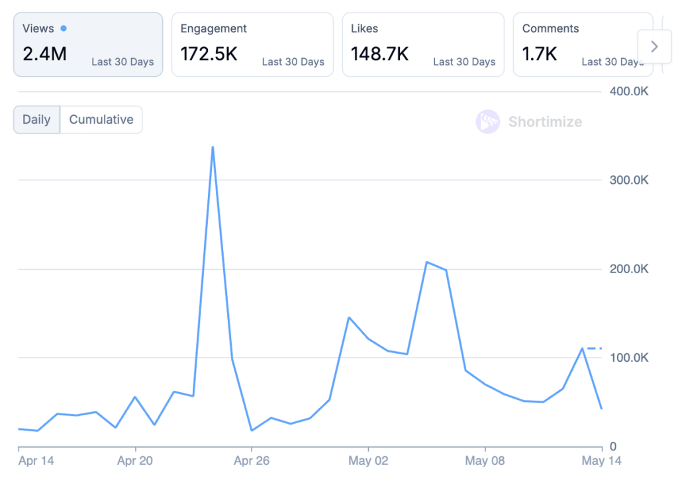This screenshot has width=678, height=488.
Task: Click the next arrow for more metrics
Action: (654, 46)
